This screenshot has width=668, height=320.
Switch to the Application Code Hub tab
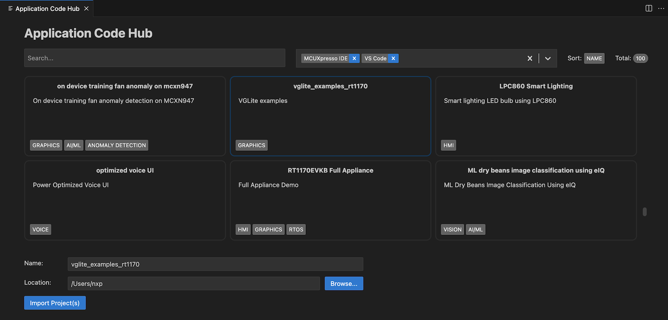coord(48,8)
